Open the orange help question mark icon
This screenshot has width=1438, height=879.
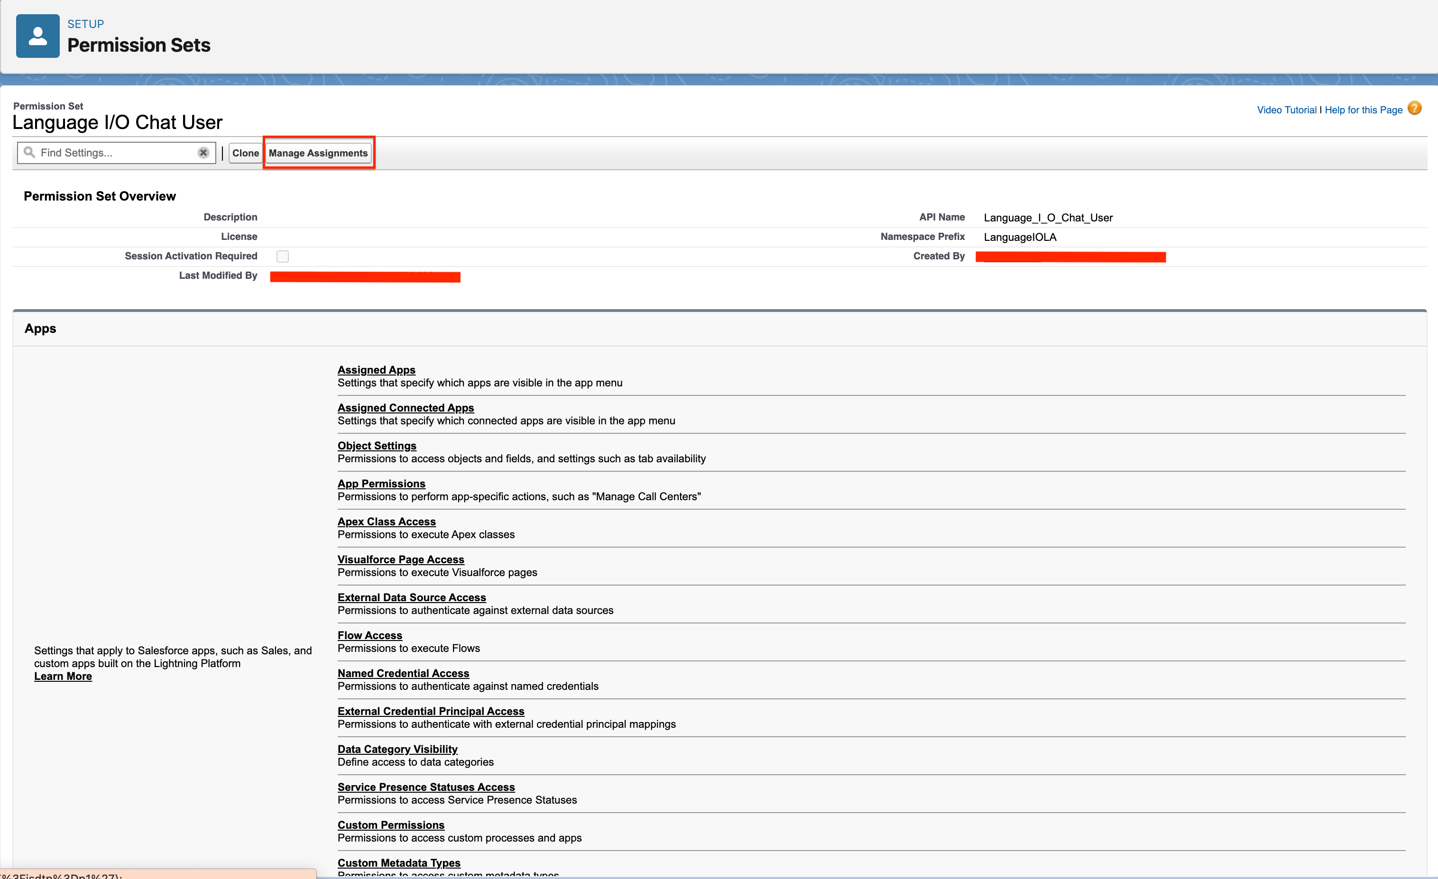coord(1415,109)
